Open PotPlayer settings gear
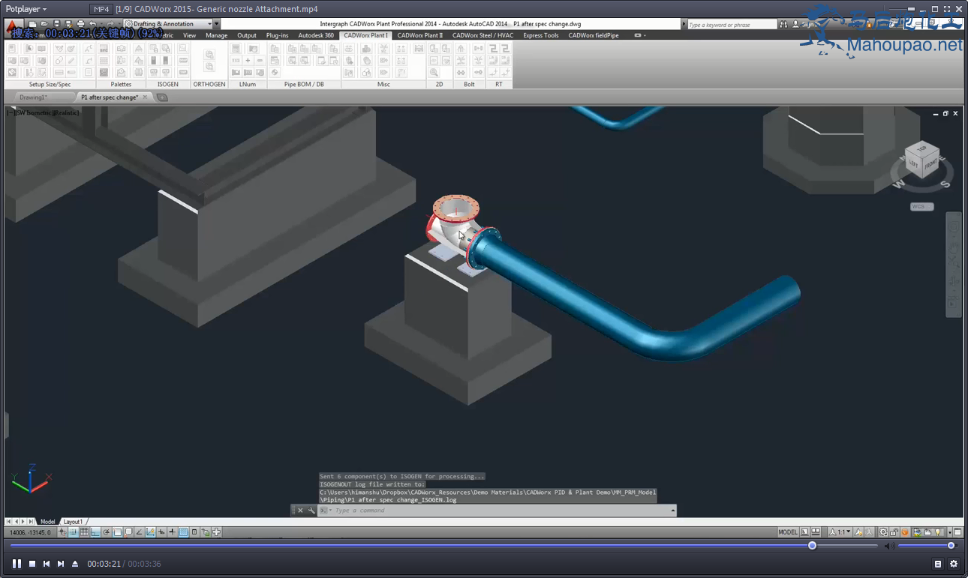Image resolution: width=968 pixels, height=578 pixels. click(x=954, y=564)
